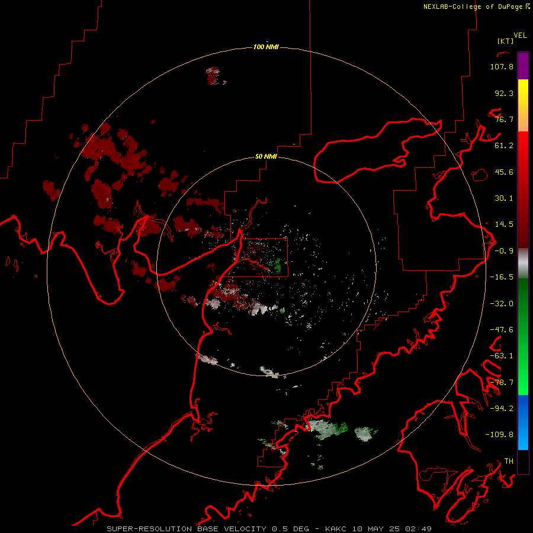Select the -32.0 legend value

click(x=502, y=304)
